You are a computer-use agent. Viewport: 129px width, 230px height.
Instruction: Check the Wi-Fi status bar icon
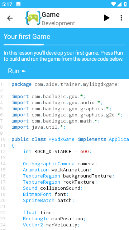click(114, 4)
